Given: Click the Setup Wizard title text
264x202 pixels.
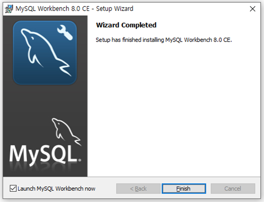Looking at the screenshot, I should [x=74, y=9].
